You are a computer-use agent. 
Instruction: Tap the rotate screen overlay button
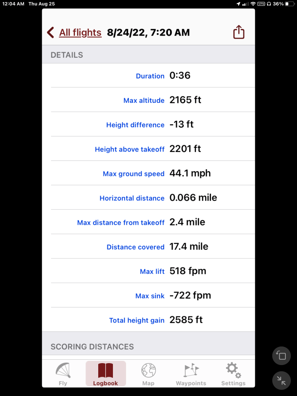[282, 356]
